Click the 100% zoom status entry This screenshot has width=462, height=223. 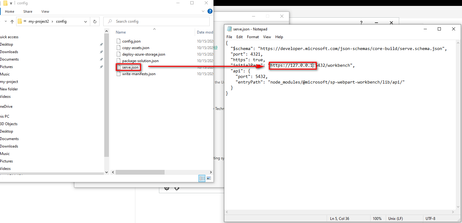pyautogui.click(x=377, y=219)
